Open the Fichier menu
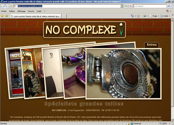 pos(4,11)
